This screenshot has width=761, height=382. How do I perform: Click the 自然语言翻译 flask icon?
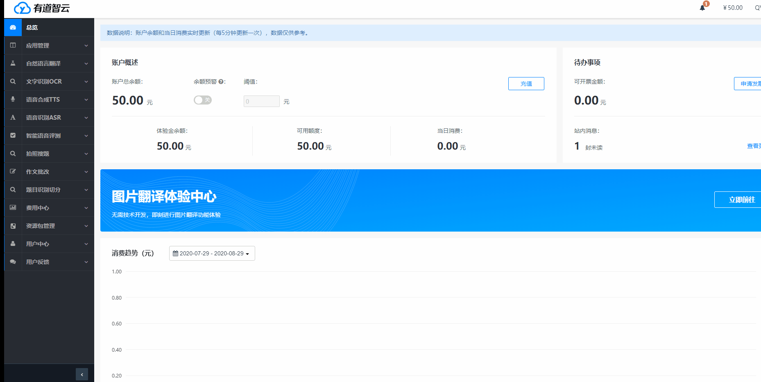point(13,64)
